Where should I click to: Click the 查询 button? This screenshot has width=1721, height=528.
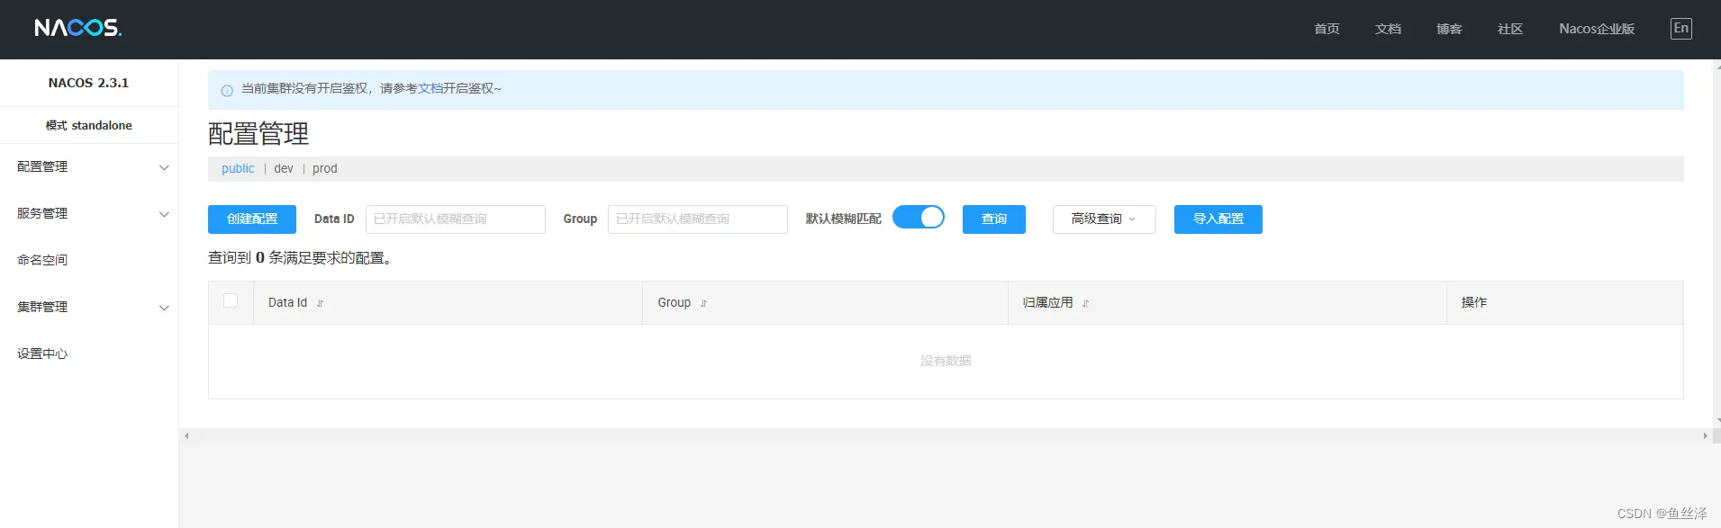pyautogui.click(x=994, y=219)
